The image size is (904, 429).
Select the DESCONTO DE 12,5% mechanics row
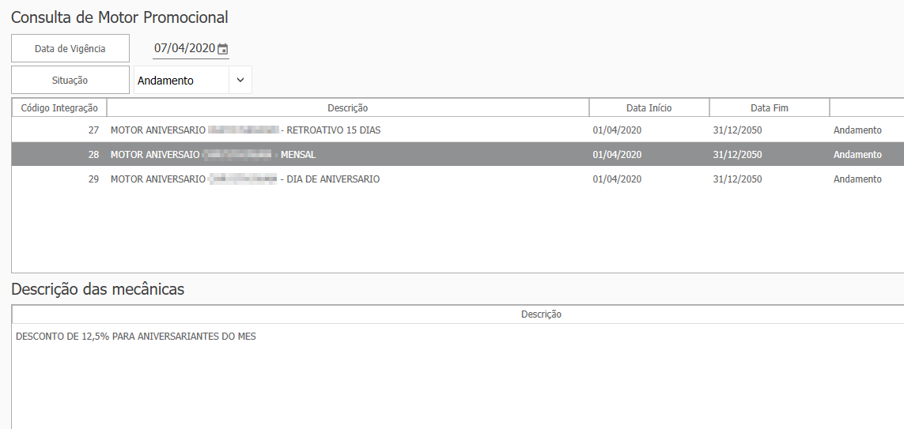point(136,337)
